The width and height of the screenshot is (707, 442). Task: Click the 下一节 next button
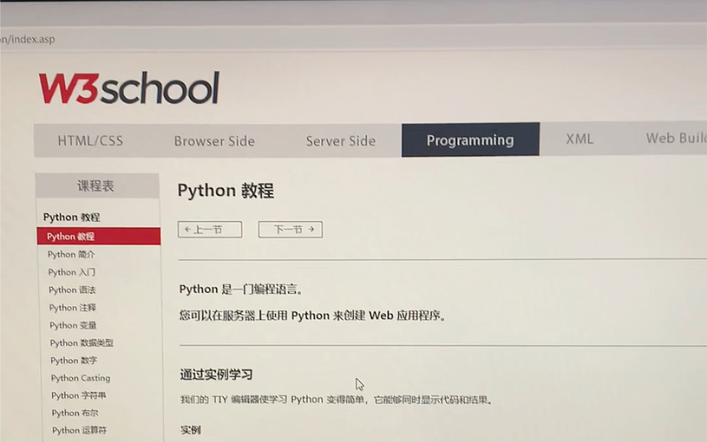(289, 230)
